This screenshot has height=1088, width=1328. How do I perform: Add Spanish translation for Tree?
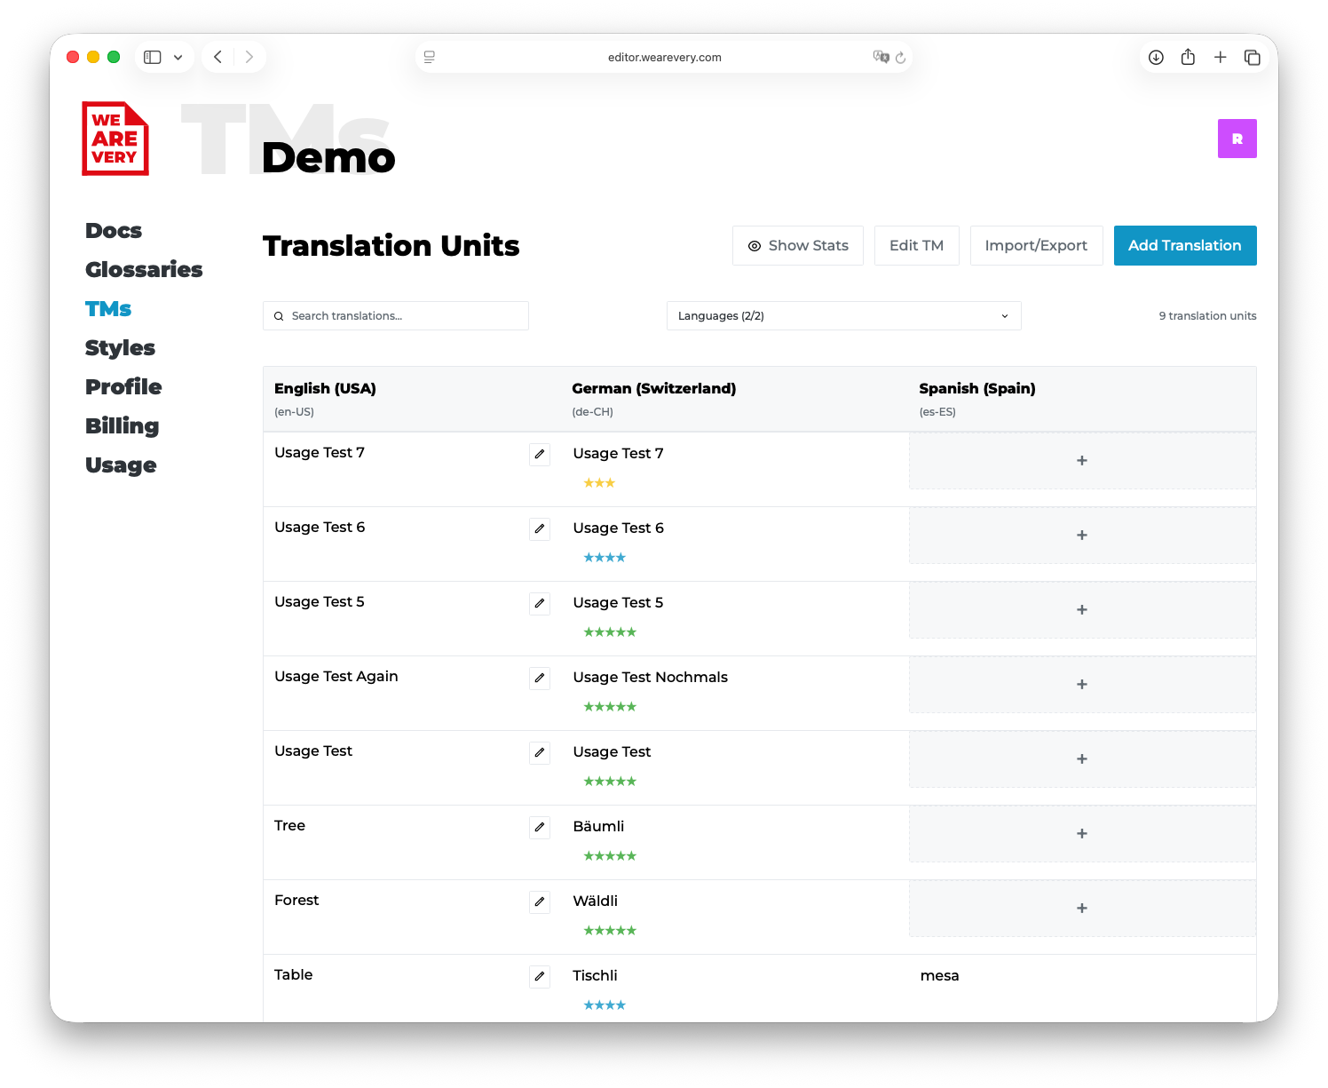1082,834
